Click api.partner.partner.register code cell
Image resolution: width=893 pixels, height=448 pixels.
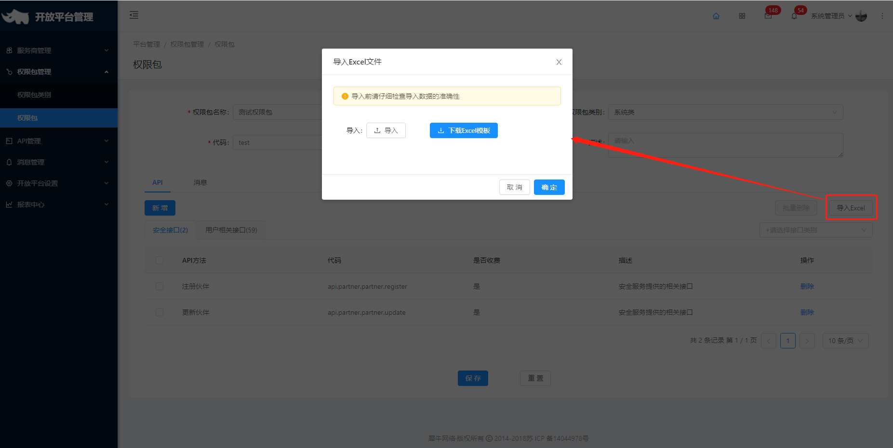coord(367,286)
